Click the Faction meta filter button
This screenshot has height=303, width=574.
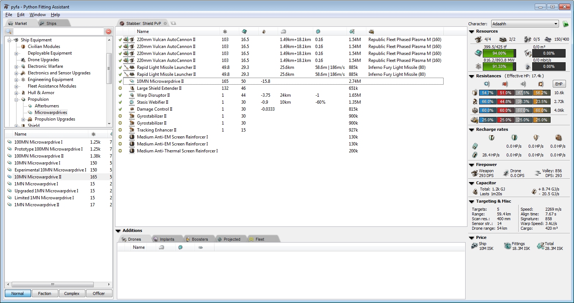pos(45,293)
